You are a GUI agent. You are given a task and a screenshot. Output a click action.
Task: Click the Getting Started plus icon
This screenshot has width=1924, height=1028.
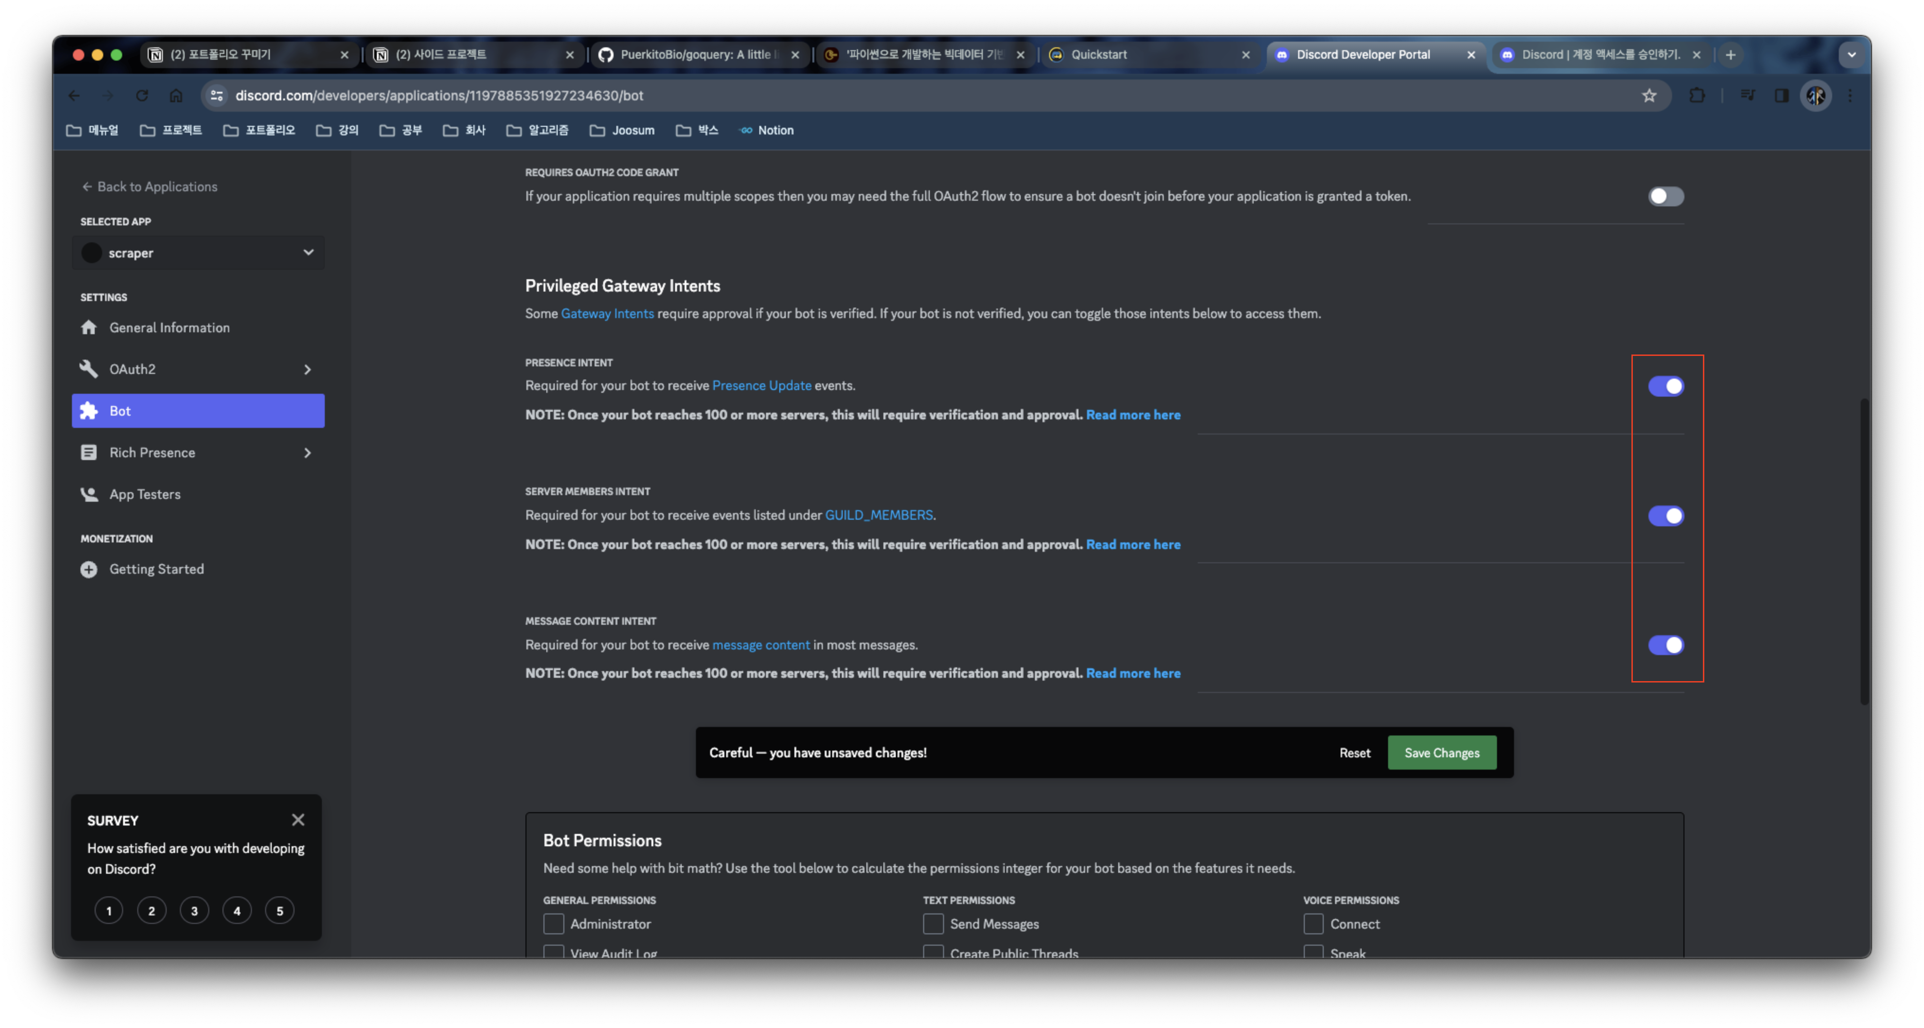(x=89, y=569)
